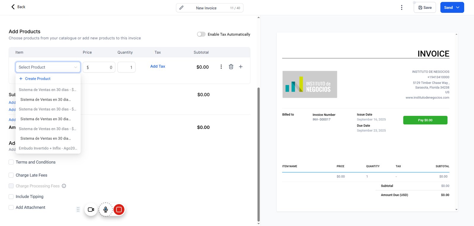Check the Add Attachment option

point(11,207)
